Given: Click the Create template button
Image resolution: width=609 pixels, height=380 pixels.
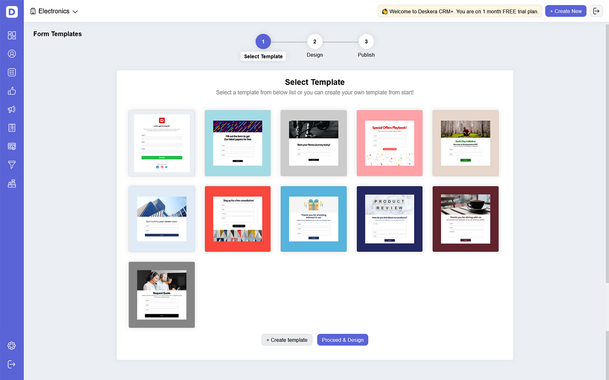Looking at the screenshot, I should 287,339.
